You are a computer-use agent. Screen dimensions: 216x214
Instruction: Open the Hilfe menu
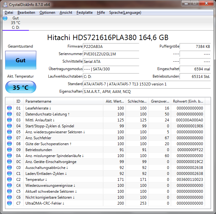(x=101, y=13)
